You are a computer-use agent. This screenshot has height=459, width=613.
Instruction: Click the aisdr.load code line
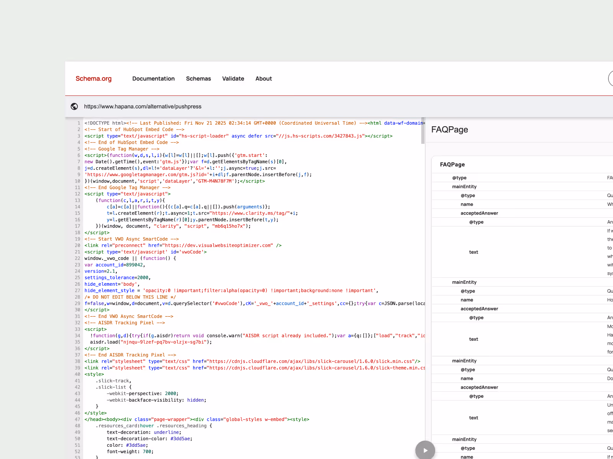pos(151,342)
